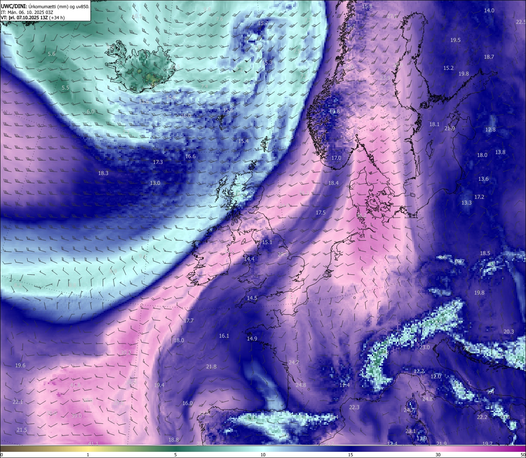Click the 22.2 value label
The height and width of the screenshot is (458, 526).
tap(482, 417)
